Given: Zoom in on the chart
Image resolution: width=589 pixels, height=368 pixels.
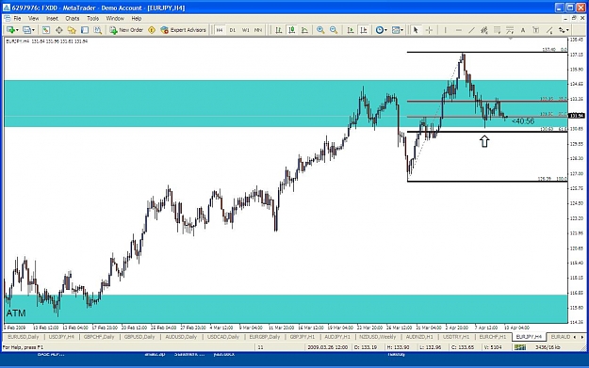Looking at the screenshot, I should pos(320,30).
